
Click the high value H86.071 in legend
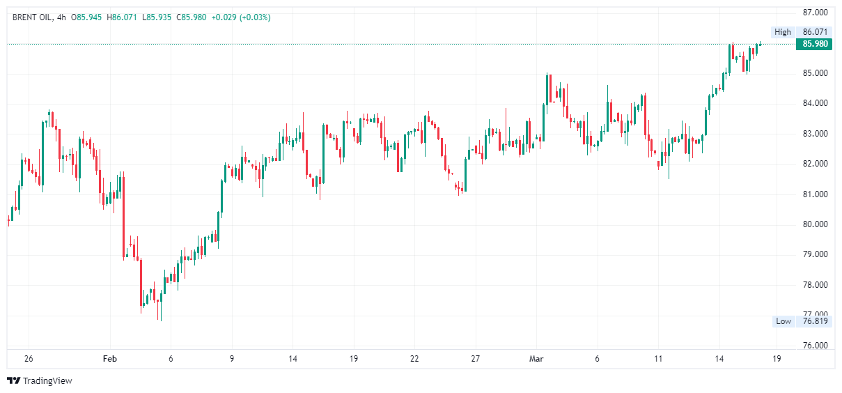pos(123,17)
